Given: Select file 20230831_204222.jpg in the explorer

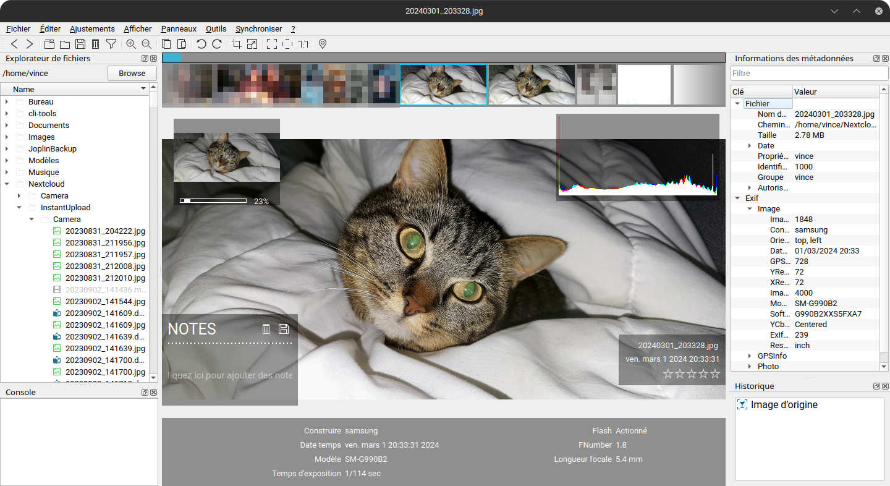Looking at the screenshot, I should click(x=105, y=231).
